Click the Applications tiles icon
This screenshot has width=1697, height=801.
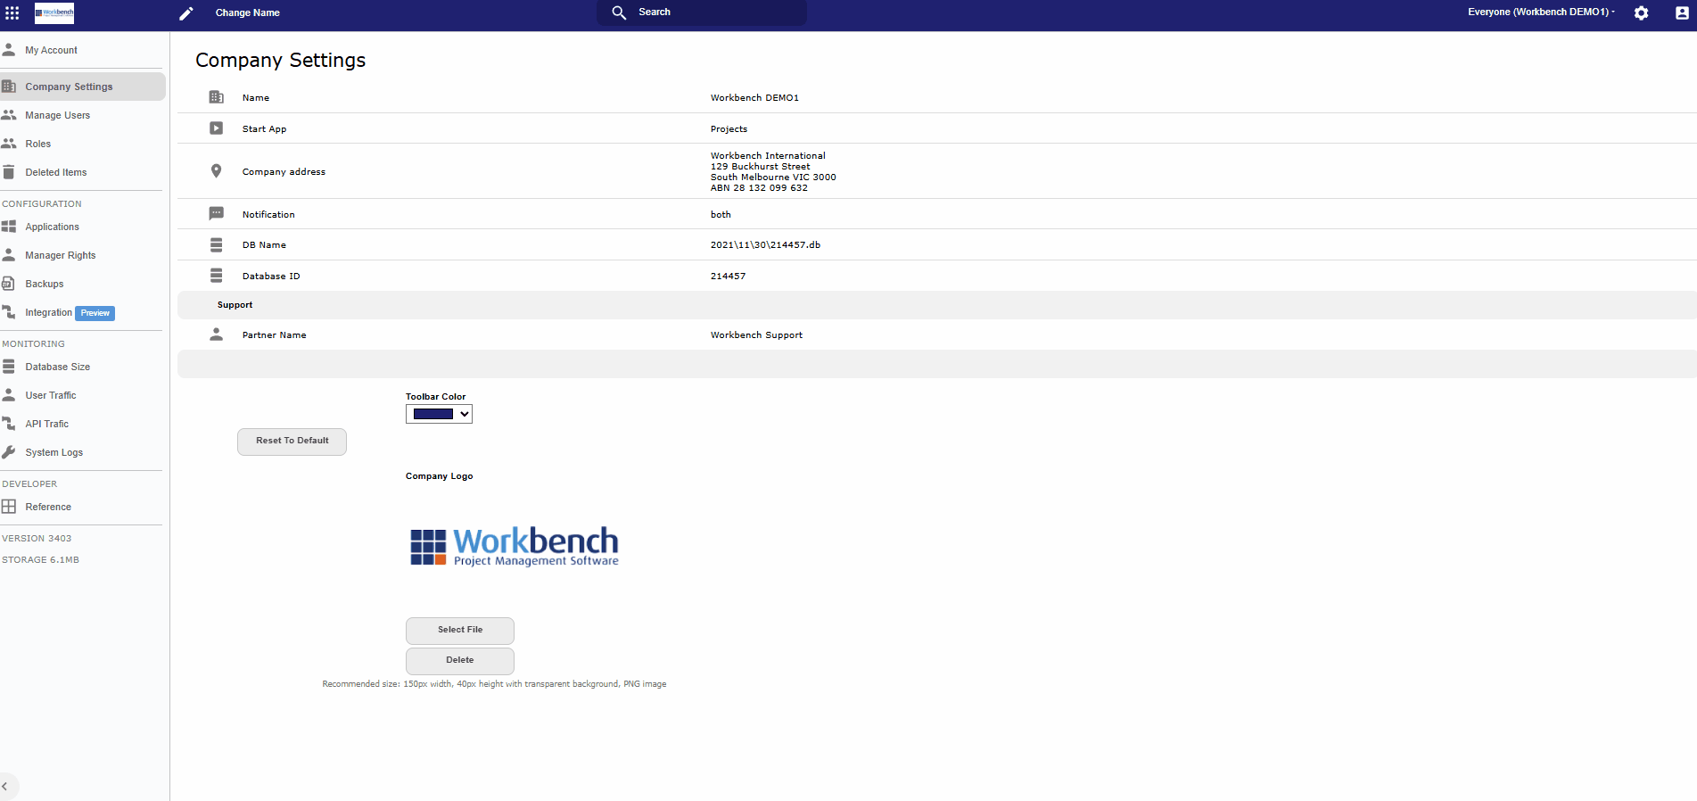(x=9, y=227)
